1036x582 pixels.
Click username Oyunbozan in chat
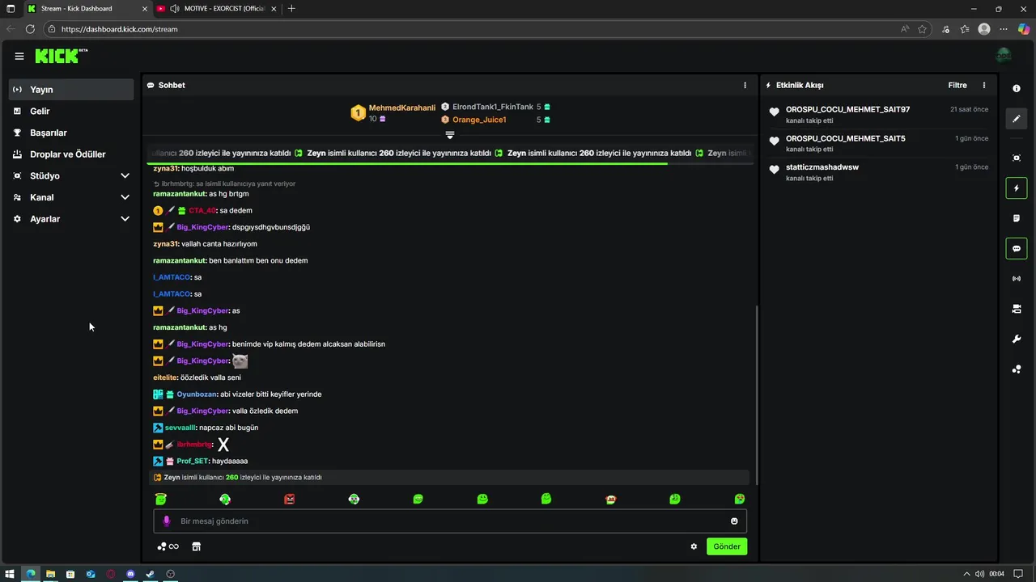pyautogui.click(x=197, y=394)
